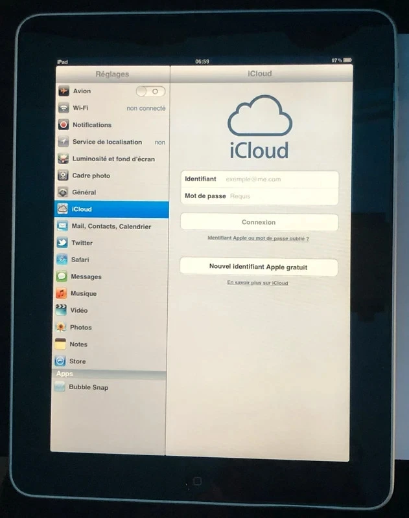Tap the Général gear icon
This screenshot has width=409, height=518.
coord(63,192)
